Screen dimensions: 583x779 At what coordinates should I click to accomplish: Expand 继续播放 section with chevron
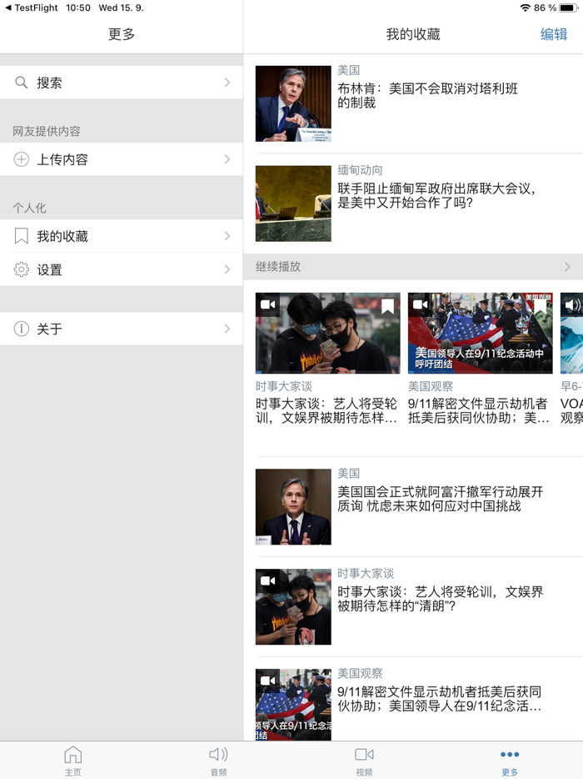click(567, 267)
